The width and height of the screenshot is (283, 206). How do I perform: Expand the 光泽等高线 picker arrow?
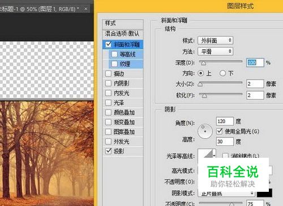(x=214, y=155)
